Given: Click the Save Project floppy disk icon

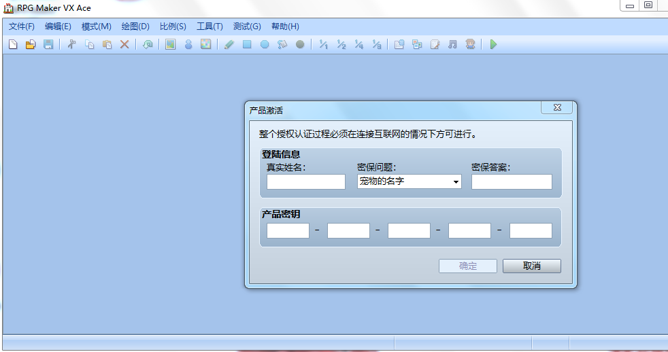Looking at the screenshot, I should (x=48, y=44).
